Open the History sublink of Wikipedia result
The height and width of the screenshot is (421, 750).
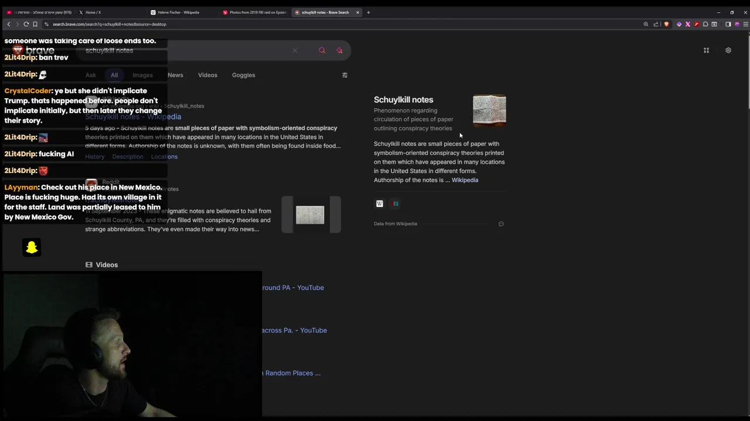[x=94, y=157]
